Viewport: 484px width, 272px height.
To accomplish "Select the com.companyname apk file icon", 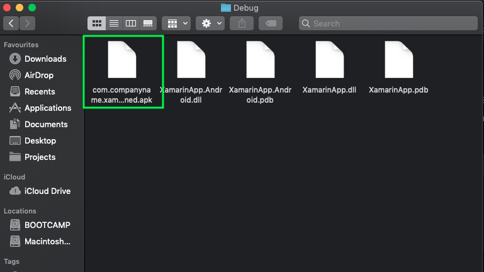I will click(122, 60).
